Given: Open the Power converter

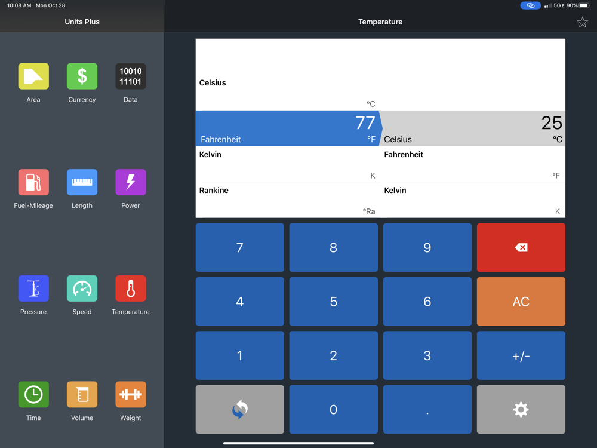Looking at the screenshot, I should [x=131, y=182].
